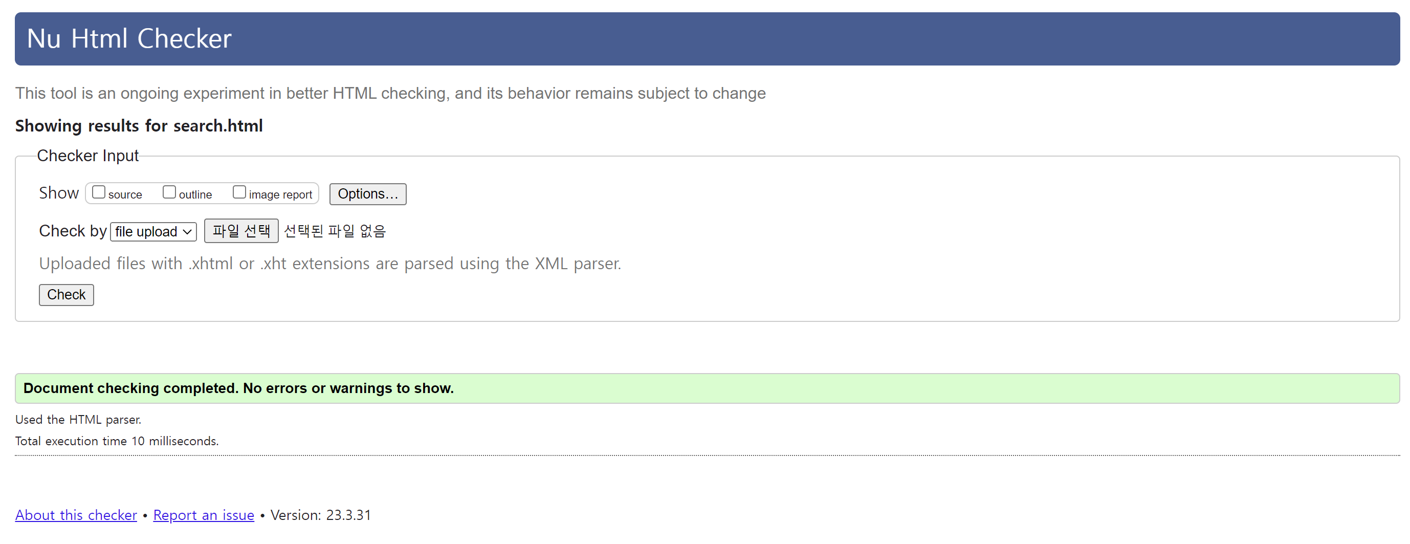This screenshot has height=544, width=1410.
Task: Expand the file upload dropdown
Action: tap(153, 231)
